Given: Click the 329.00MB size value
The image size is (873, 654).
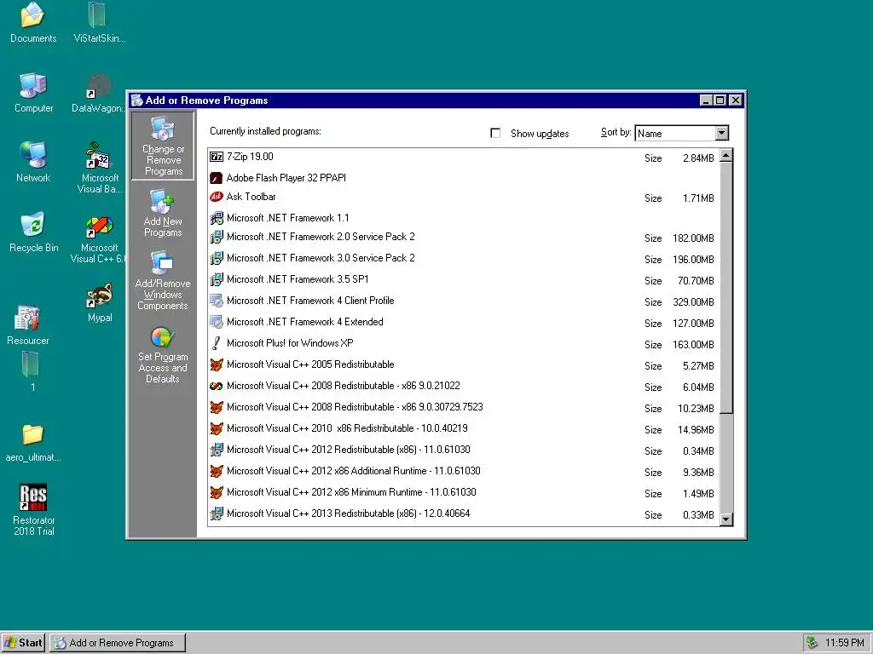Looking at the screenshot, I should click(x=693, y=302).
